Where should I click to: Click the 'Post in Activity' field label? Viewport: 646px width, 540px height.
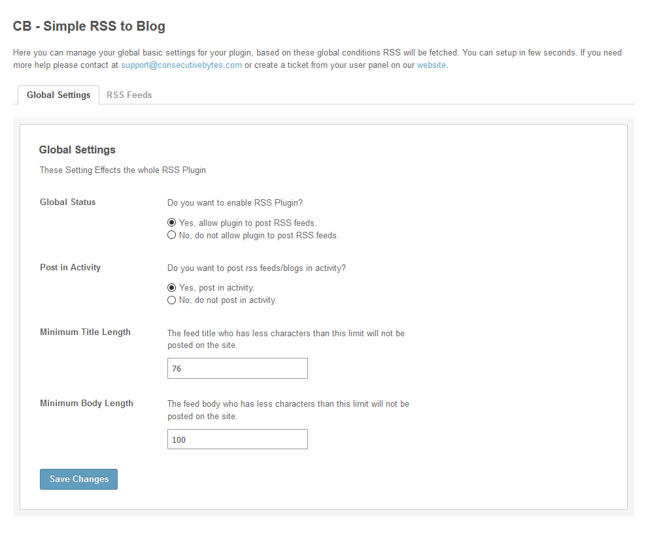(x=70, y=268)
